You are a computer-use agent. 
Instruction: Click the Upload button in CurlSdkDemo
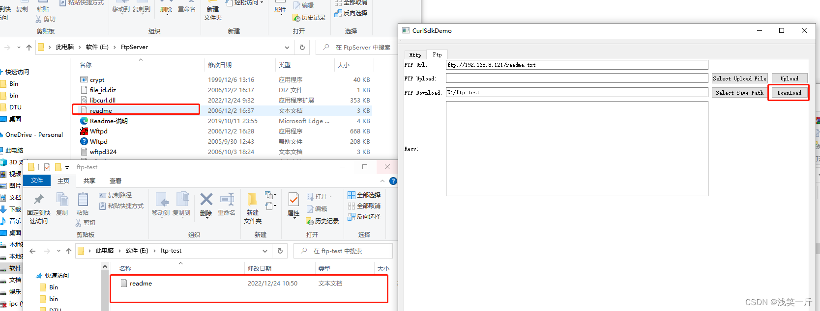[790, 78]
